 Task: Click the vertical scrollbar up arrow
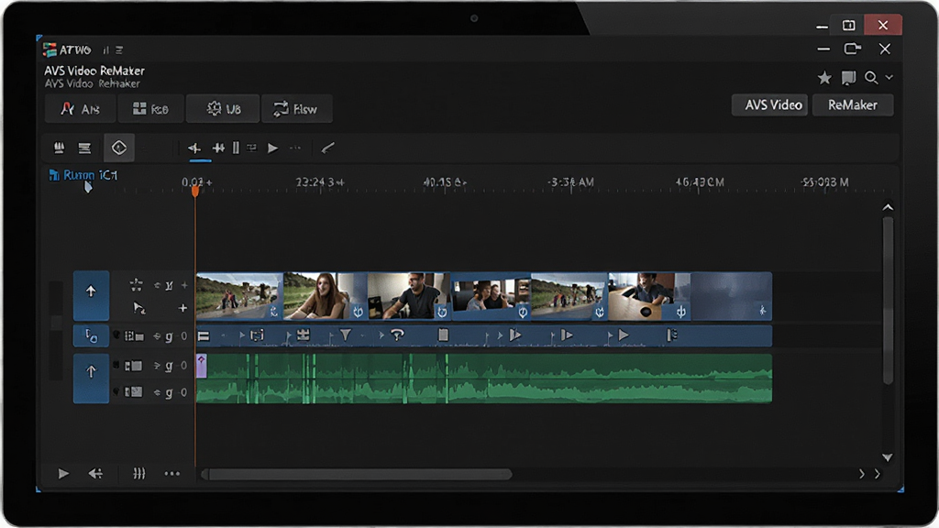click(x=888, y=207)
